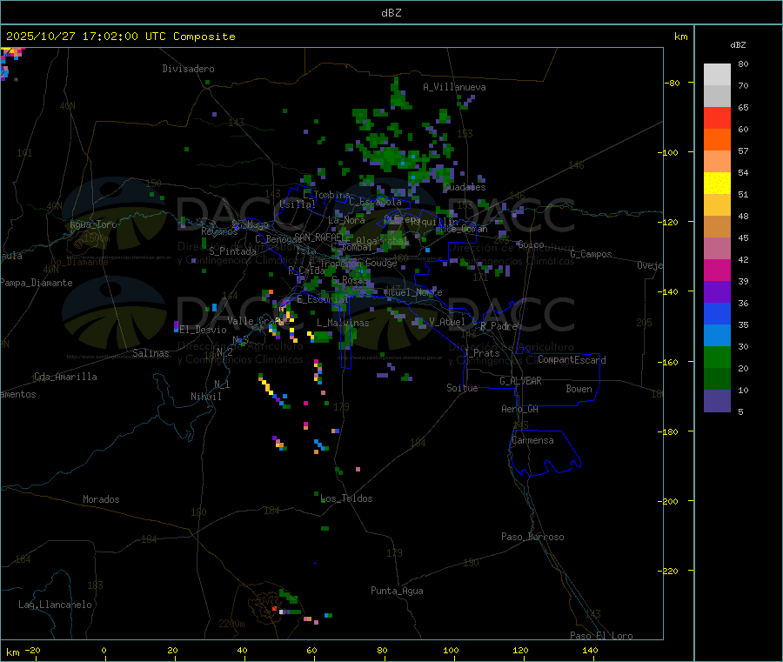Click the Nihuil location label

tap(205, 397)
